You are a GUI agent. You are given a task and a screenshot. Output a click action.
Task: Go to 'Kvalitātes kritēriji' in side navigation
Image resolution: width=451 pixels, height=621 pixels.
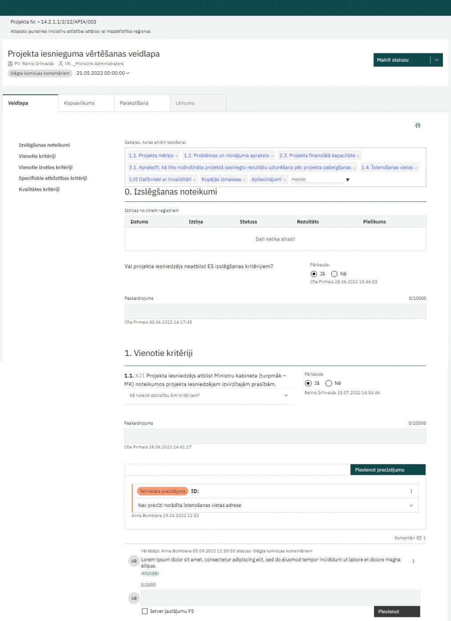[x=39, y=189]
